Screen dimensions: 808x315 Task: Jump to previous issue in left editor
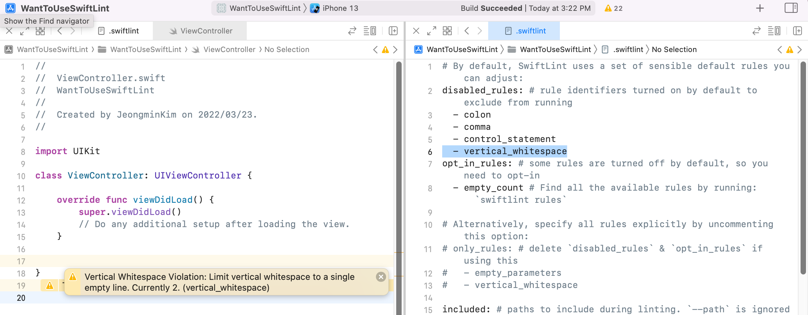375,50
